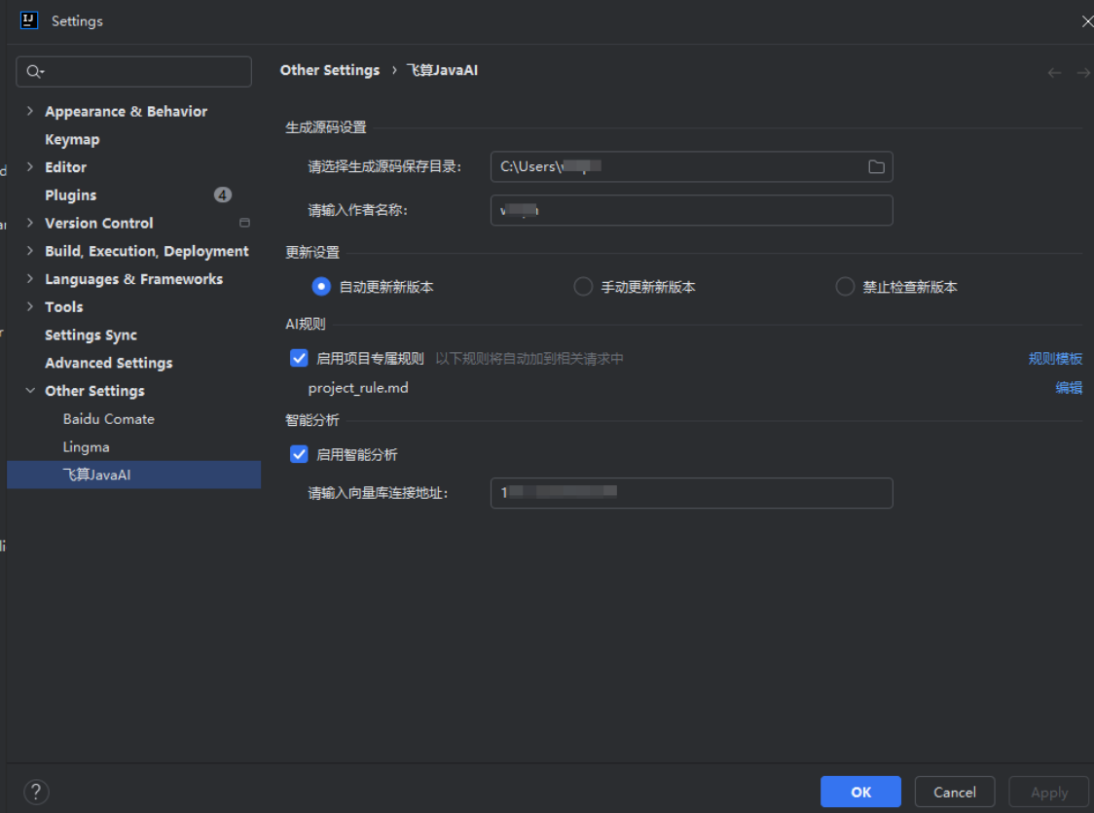Click 编辑 link for project_rule.md
Image resolution: width=1094 pixels, height=813 pixels.
[1069, 388]
